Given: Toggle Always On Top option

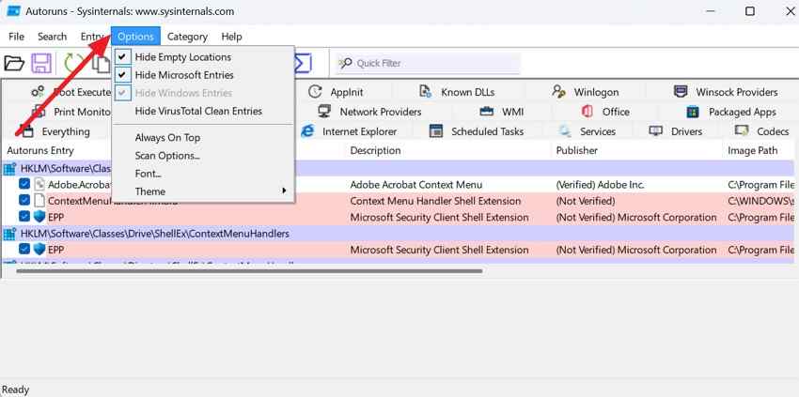Looking at the screenshot, I should click(x=203, y=137).
